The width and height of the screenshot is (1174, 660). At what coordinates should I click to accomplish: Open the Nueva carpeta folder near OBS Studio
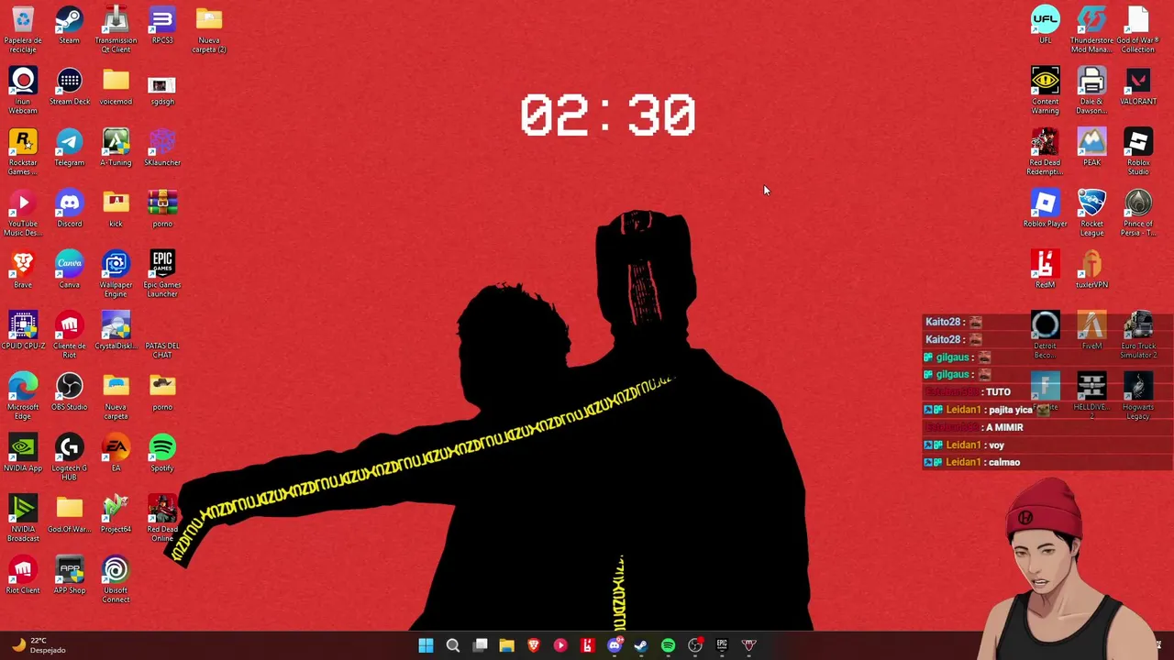[x=116, y=396]
